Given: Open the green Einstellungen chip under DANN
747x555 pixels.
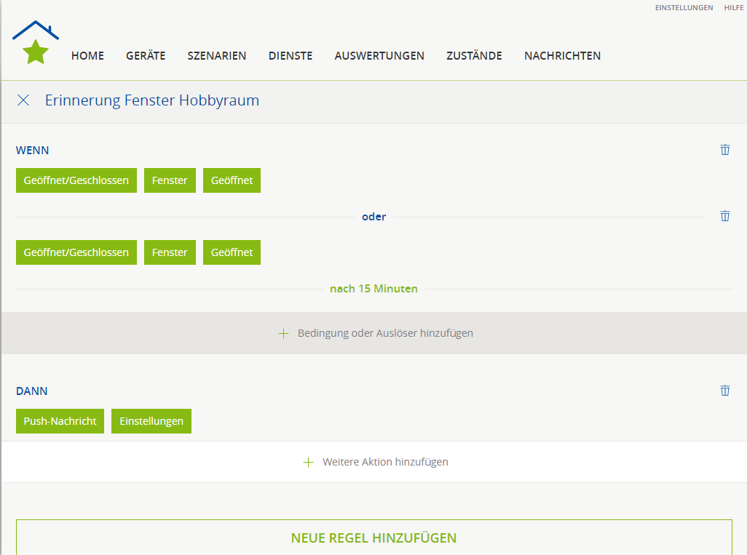Looking at the screenshot, I should click(151, 421).
